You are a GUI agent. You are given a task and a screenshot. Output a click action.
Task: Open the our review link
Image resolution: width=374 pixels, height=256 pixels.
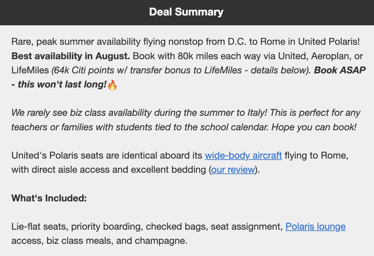coord(233,170)
